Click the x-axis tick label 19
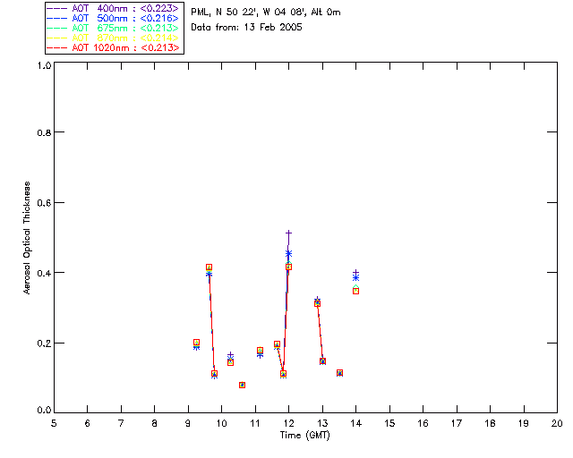This screenshot has height=458, width=573. tap(524, 423)
